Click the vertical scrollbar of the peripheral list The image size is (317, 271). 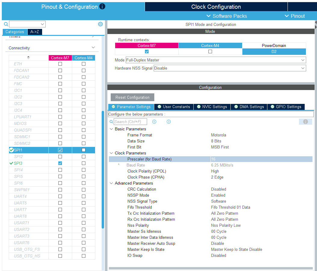pyautogui.click(x=103, y=170)
